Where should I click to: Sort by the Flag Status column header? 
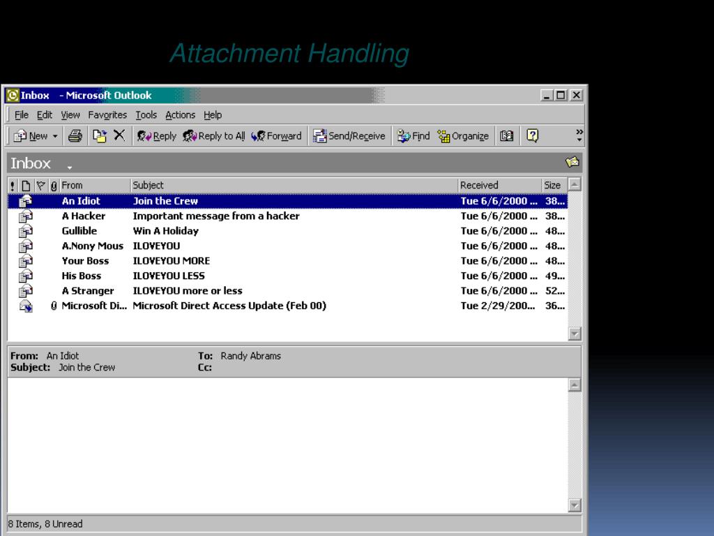click(40, 186)
